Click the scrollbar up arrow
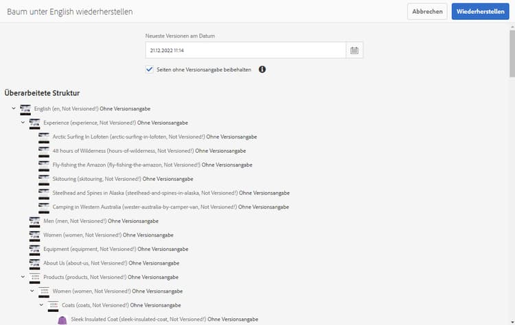The height and width of the screenshot is (325, 515). 512,27
